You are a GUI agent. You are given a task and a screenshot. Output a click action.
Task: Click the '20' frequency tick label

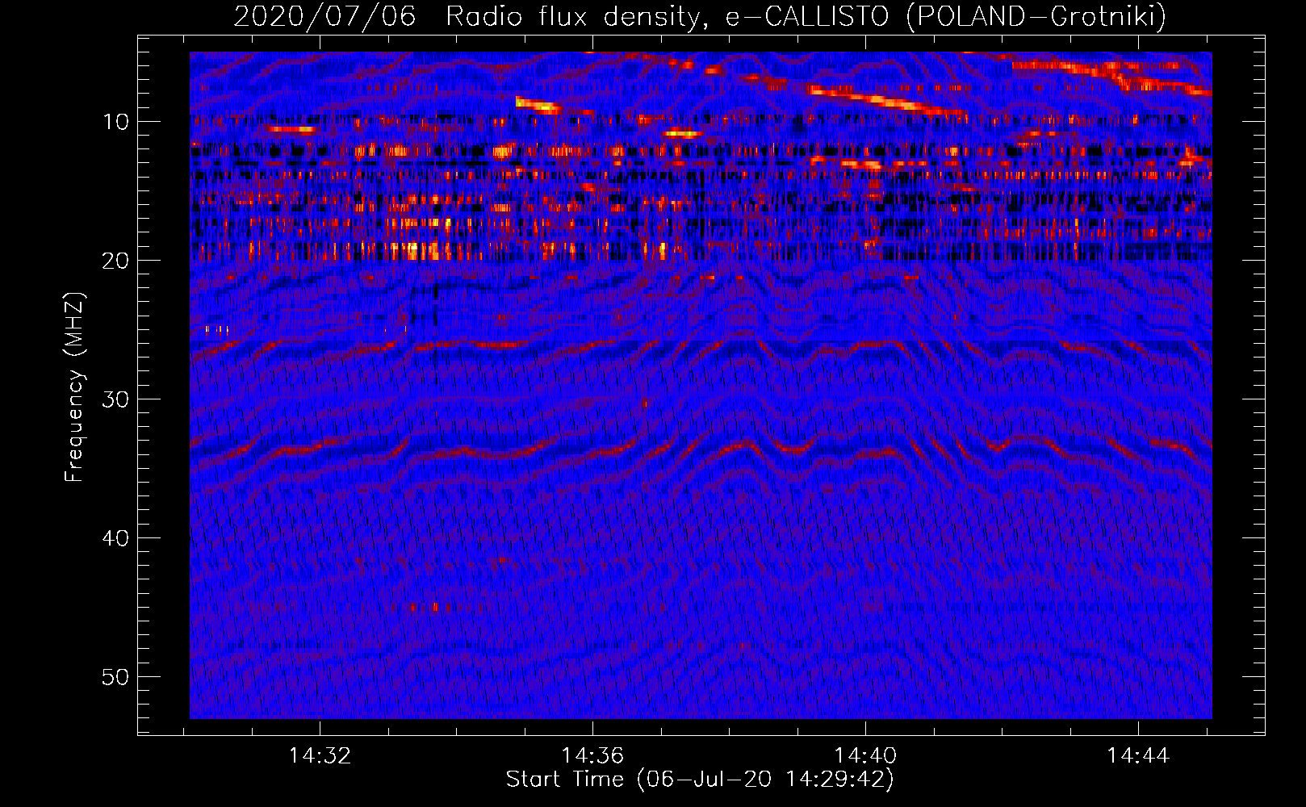(116, 261)
